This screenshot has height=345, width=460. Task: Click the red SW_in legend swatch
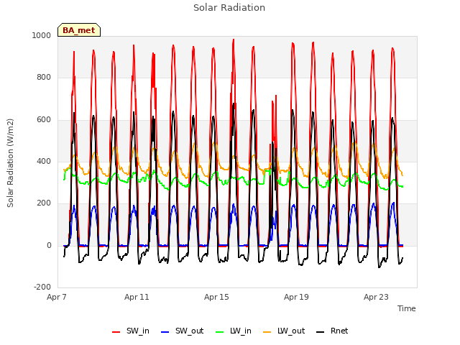(116, 332)
